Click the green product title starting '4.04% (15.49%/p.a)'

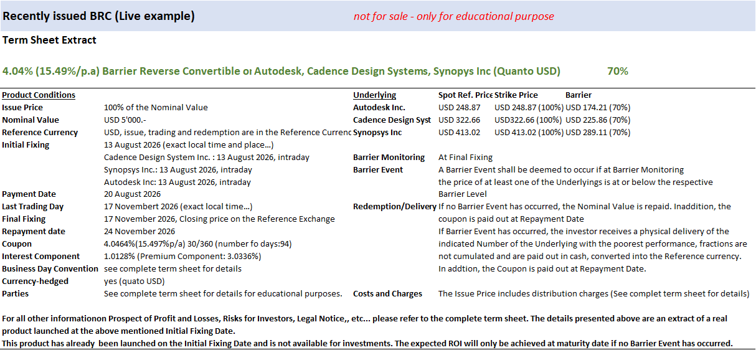281,71
